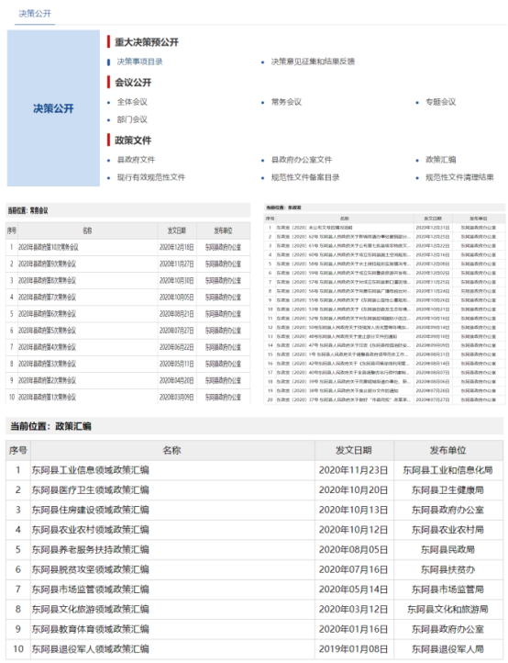Open 规范性文件清理结果 link

click(x=460, y=177)
